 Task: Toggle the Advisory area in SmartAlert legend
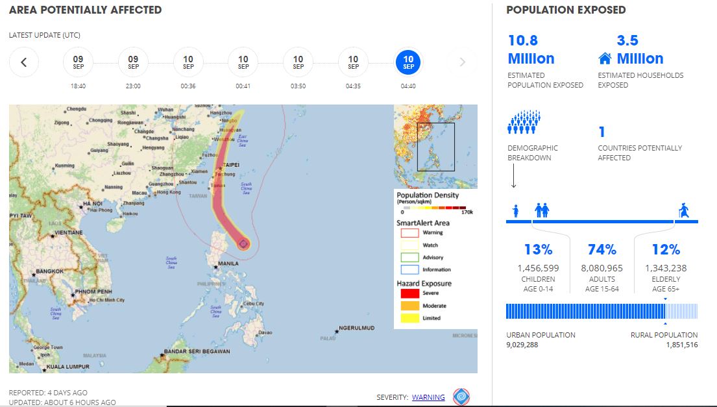(x=409, y=258)
